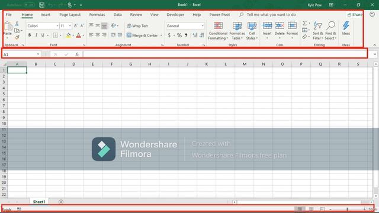This screenshot has width=379, height=213.
Task: Open the General number format dropdown
Action: [203, 26]
